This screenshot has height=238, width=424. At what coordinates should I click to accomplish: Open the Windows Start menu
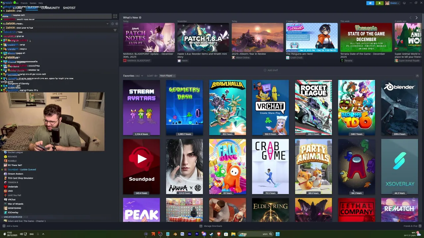[278, 234]
